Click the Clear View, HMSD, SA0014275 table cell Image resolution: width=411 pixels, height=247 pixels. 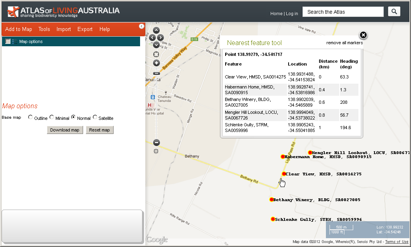(x=255, y=77)
